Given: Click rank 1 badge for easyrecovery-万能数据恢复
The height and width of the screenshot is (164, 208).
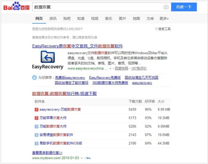Looking at the screenshot, I should (37, 109).
